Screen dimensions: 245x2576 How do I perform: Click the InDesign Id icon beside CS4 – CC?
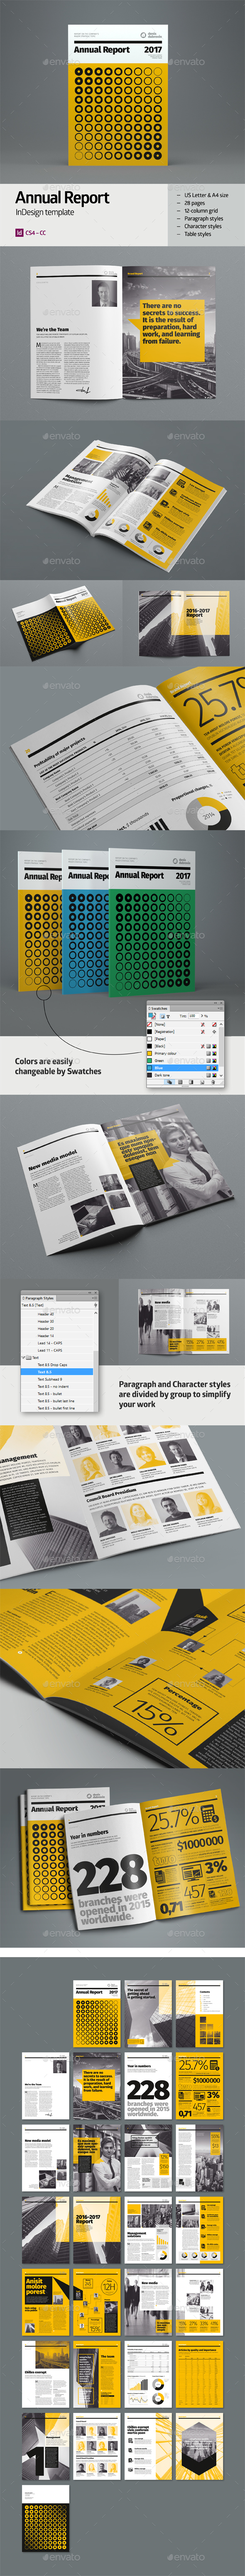pos(19,232)
